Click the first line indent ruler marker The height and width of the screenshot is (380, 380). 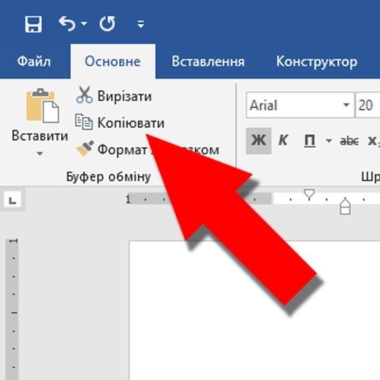click(x=309, y=195)
